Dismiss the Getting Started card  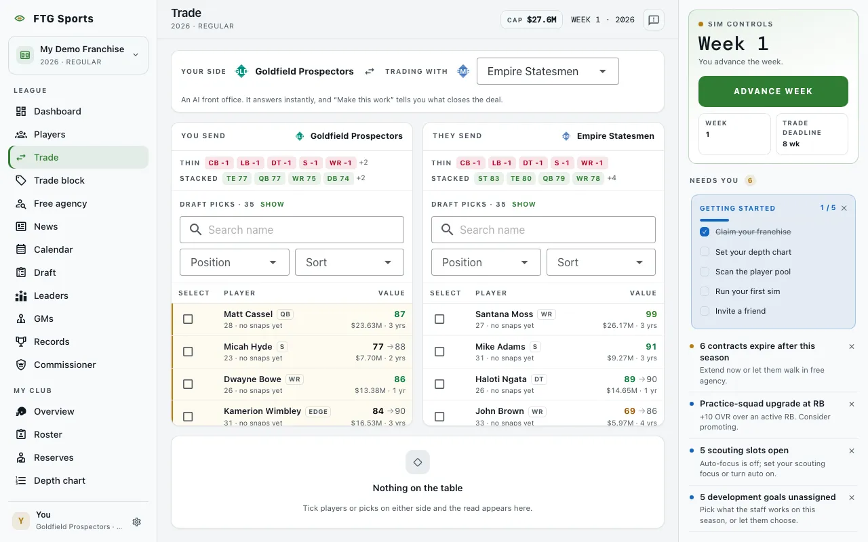844,208
